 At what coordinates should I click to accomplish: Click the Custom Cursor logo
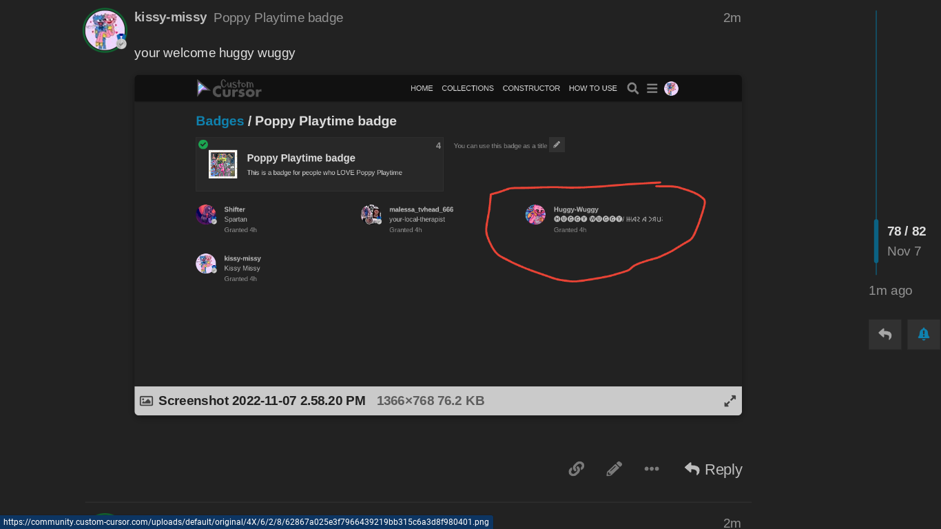click(229, 88)
